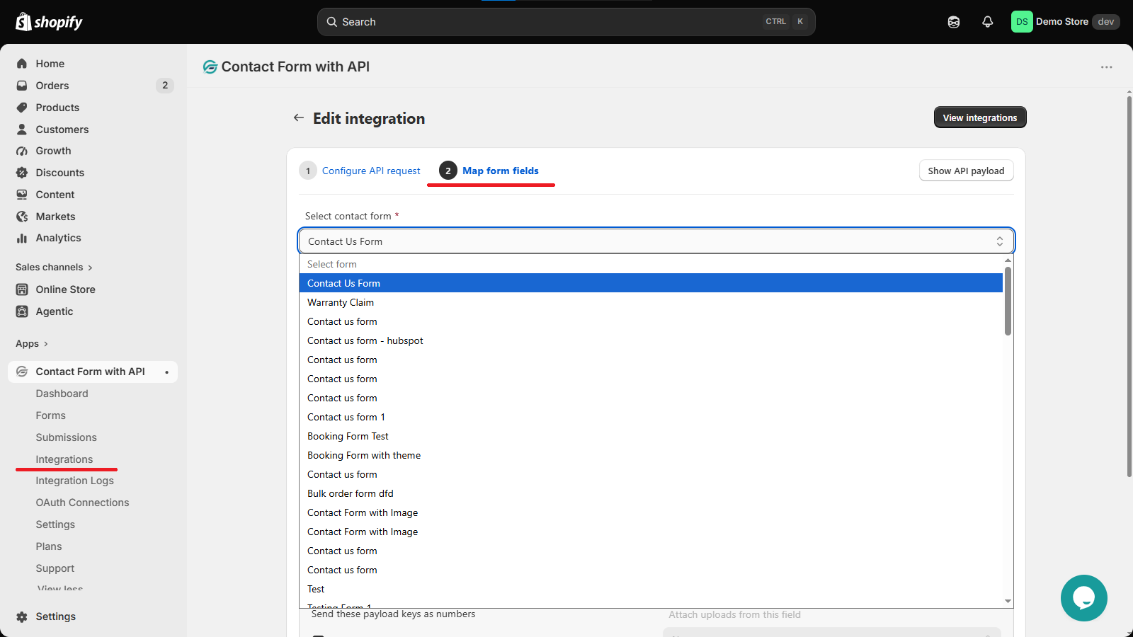The image size is (1133, 637).
Task: Choose the Select form placeholder option
Action: coord(651,264)
